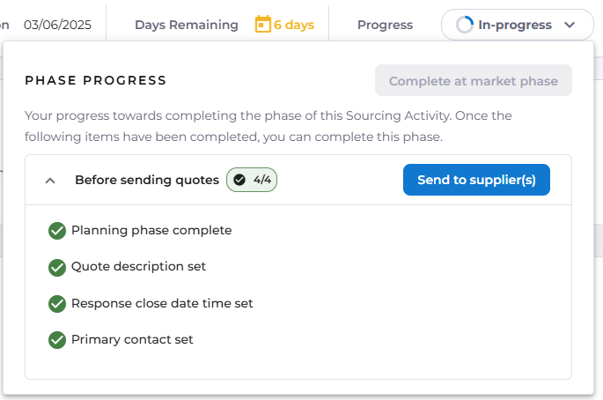The image size is (603, 400).
Task: Click the green check beside Primary contact set
Action: pos(57,339)
